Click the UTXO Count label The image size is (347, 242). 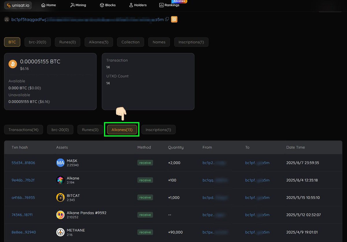click(x=117, y=76)
